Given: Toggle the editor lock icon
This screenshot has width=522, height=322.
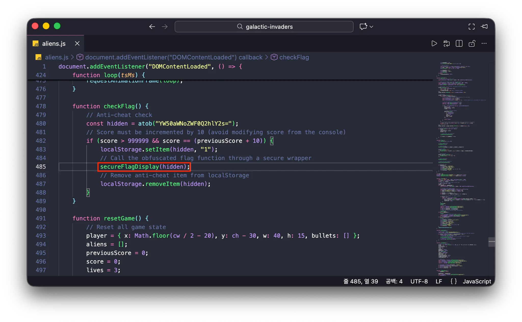Looking at the screenshot, I should click(x=472, y=44).
